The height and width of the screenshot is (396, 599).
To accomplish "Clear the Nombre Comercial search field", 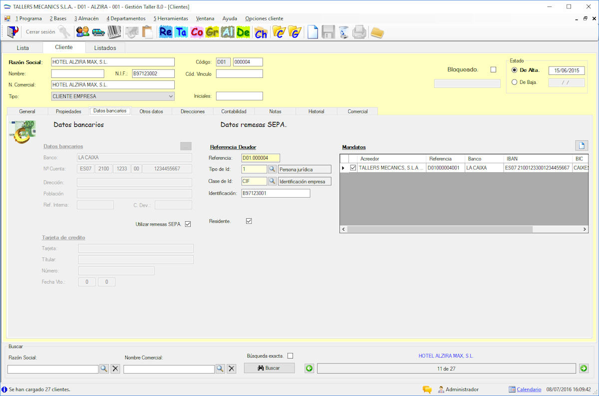I will coord(232,369).
